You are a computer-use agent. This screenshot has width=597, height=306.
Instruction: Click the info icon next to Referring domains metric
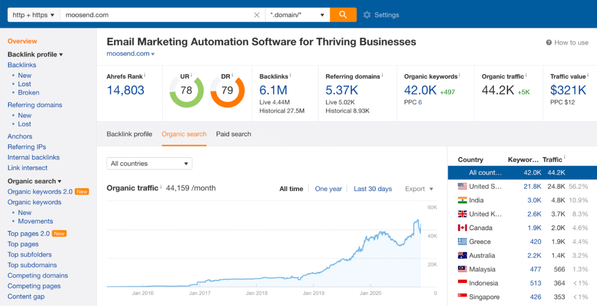[383, 75]
